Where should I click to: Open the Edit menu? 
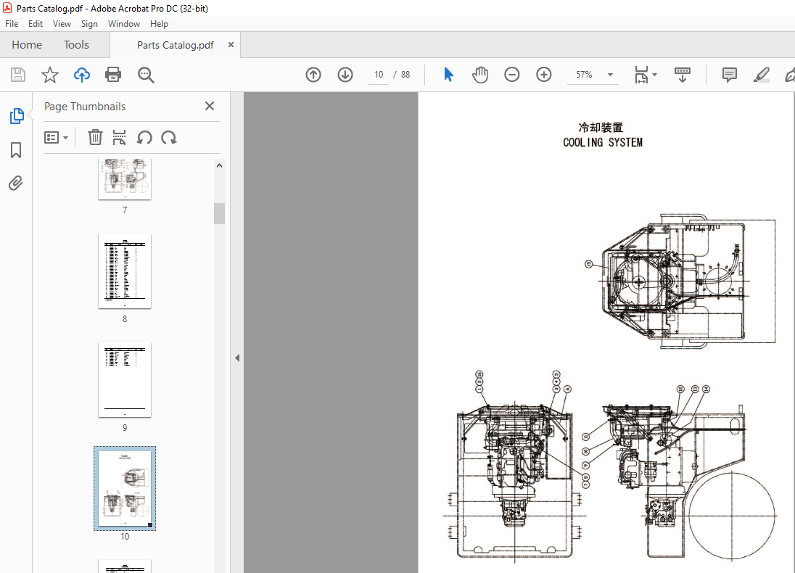pyautogui.click(x=35, y=24)
